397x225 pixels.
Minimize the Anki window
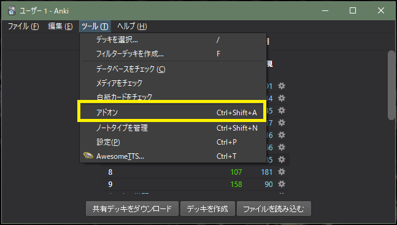point(325,10)
